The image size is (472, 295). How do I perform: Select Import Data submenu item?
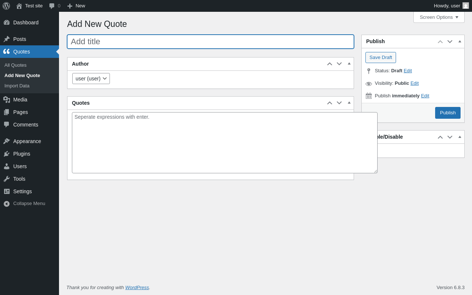point(17,86)
